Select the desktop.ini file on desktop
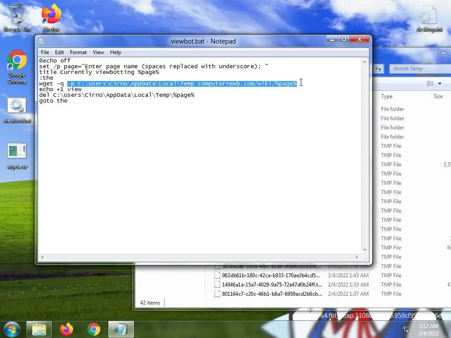Screen dimensions: 451x338 click(x=430, y=18)
